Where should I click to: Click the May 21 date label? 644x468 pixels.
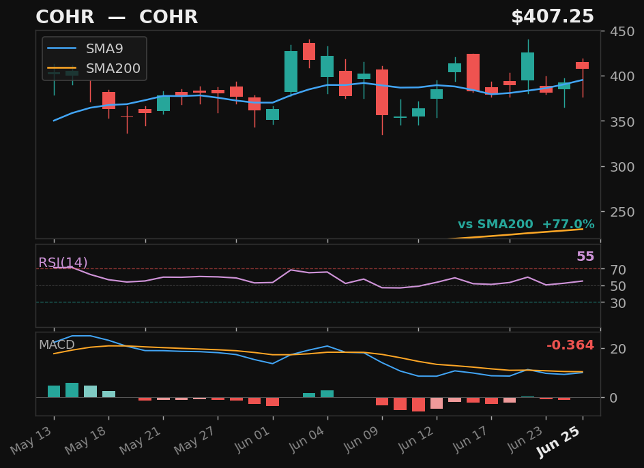coord(141,440)
